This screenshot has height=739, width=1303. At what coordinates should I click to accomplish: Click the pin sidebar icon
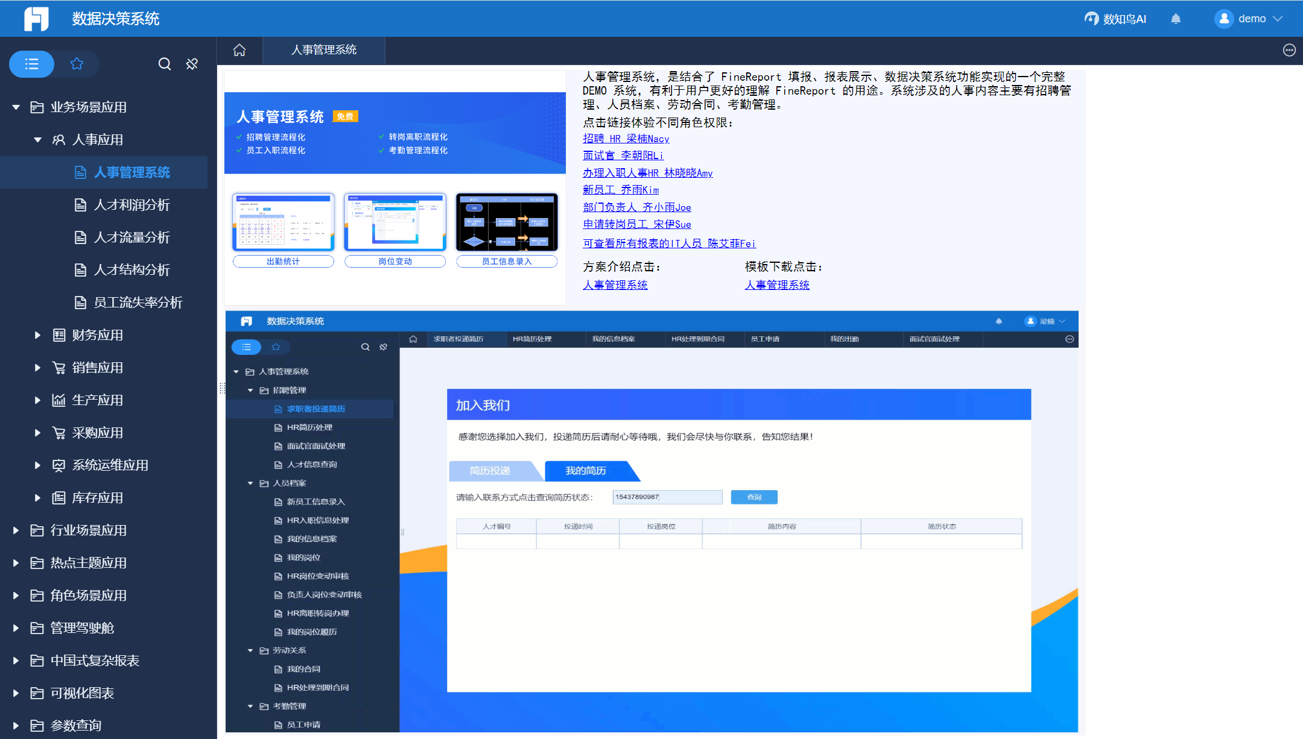point(192,64)
